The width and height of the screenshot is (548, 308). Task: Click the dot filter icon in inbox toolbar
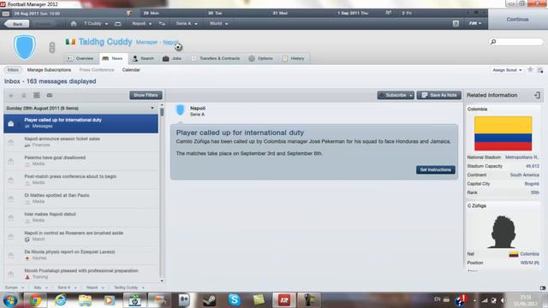click(x=11, y=95)
